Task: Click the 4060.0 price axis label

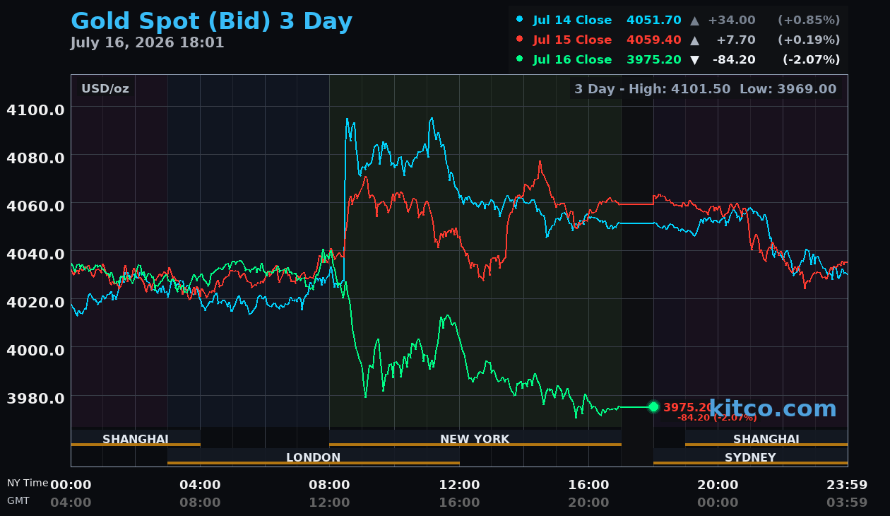Action: pyautogui.click(x=35, y=206)
